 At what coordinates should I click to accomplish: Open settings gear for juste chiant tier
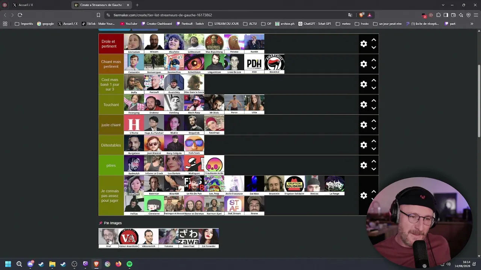(363, 125)
